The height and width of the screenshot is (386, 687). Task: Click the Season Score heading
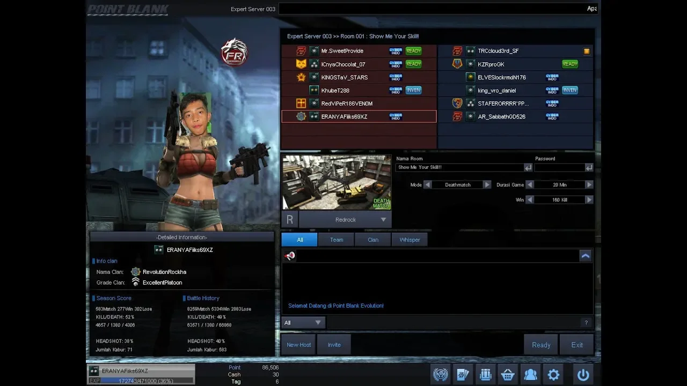click(114, 298)
